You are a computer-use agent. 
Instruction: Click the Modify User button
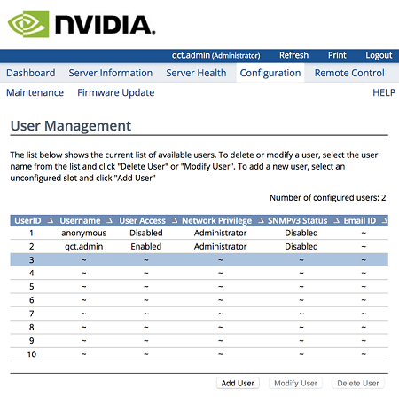tap(295, 383)
